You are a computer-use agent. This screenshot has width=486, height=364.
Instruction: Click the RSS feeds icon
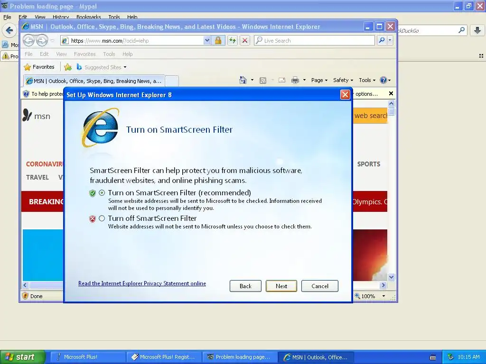click(263, 81)
